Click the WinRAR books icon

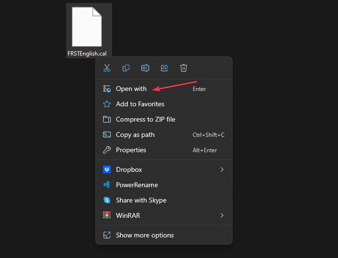coord(107,215)
